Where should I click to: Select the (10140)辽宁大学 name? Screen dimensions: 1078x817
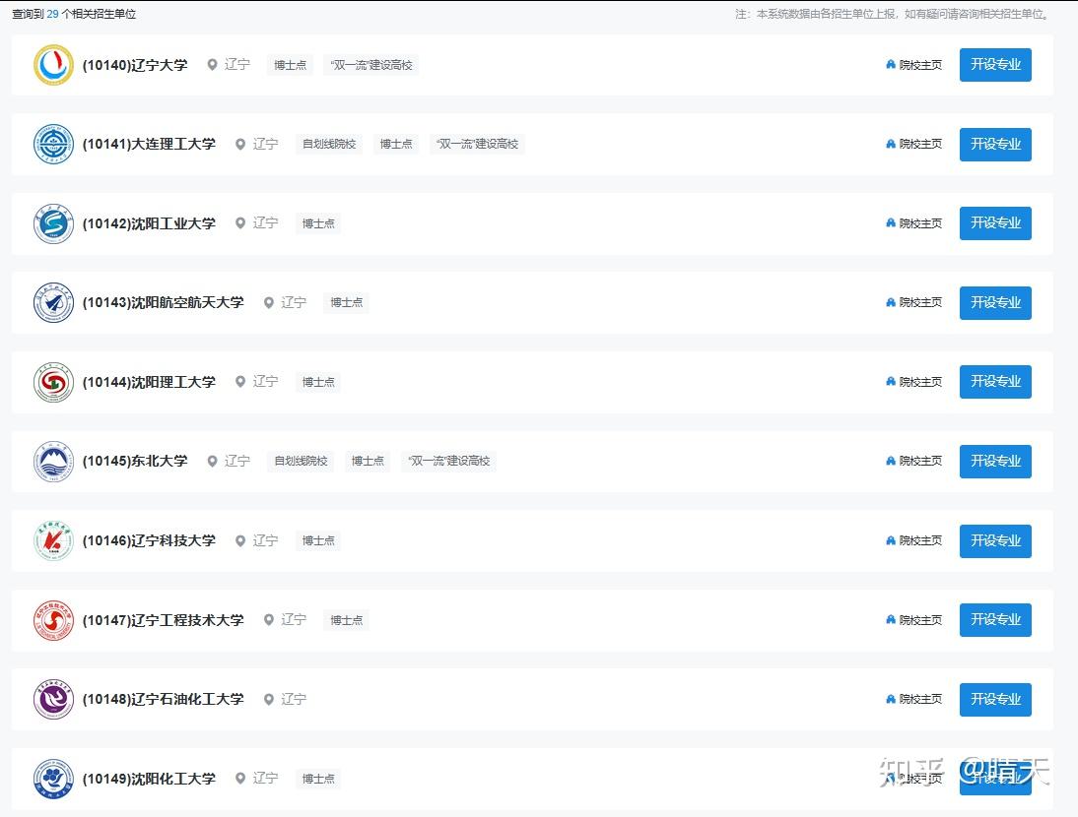(135, 65)
